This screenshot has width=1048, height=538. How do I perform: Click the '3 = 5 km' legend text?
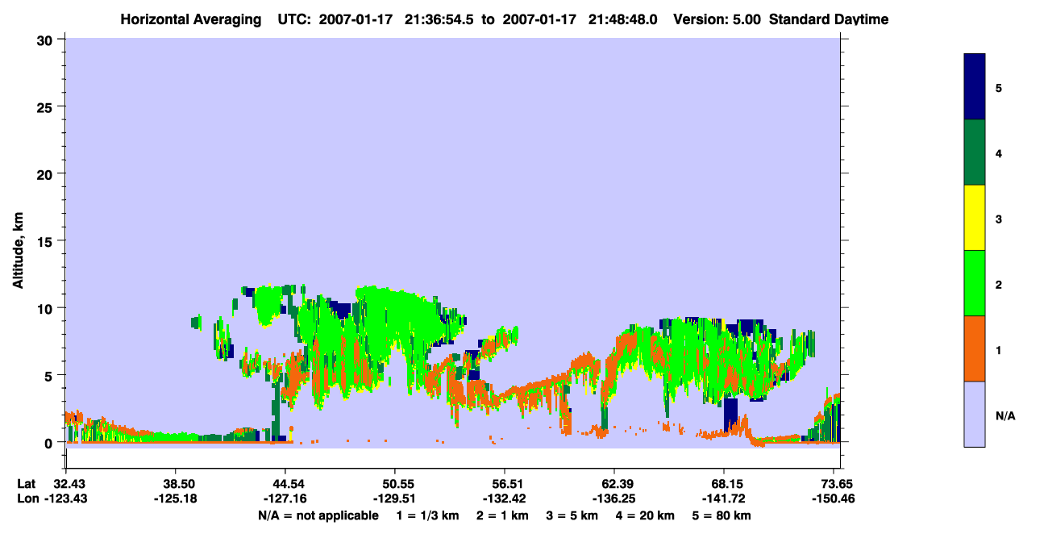click(x=572, y=515)
